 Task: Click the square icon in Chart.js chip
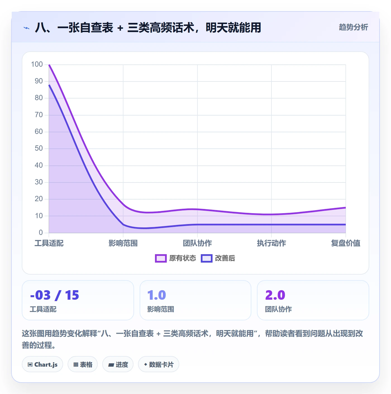[x=30, y=365]
